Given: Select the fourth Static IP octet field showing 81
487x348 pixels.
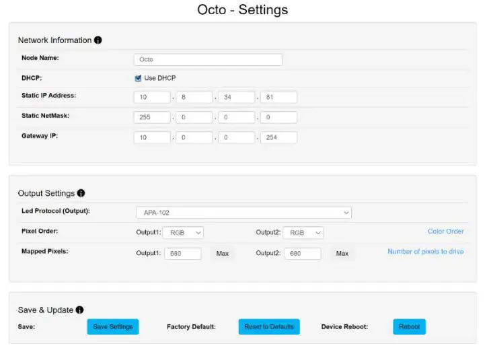Looking at the screenshot, I should click(x=279, y=97).
